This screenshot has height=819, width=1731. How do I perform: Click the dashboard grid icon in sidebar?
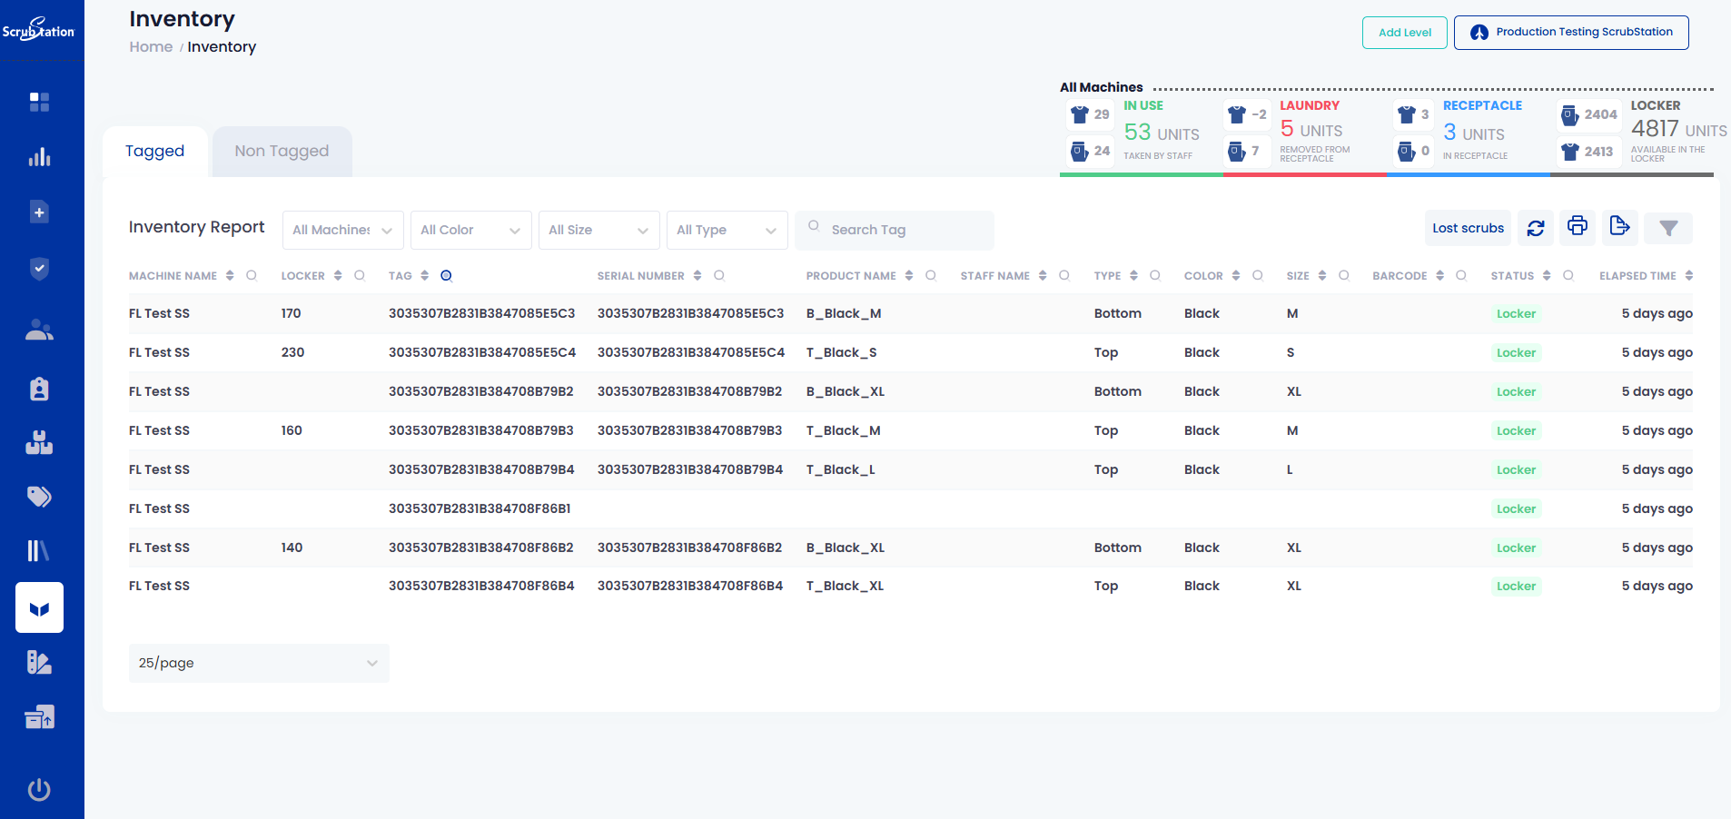[x=39, y=102]
